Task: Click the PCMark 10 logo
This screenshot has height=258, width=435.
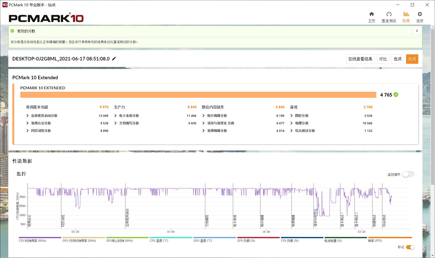Action: (46, 18)
